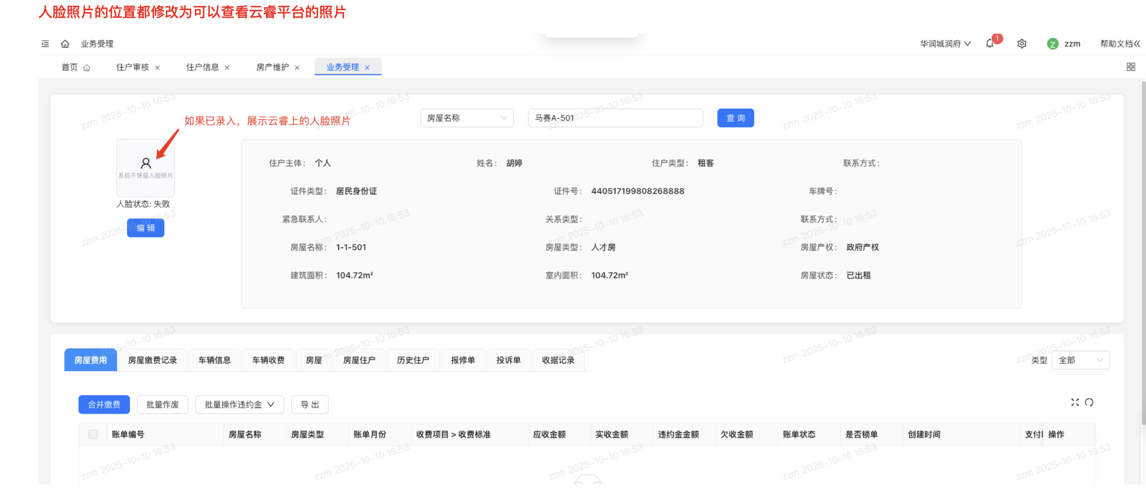Toggle fullscreen table icon
The image size is (1146, 492).
point(1075,402)
